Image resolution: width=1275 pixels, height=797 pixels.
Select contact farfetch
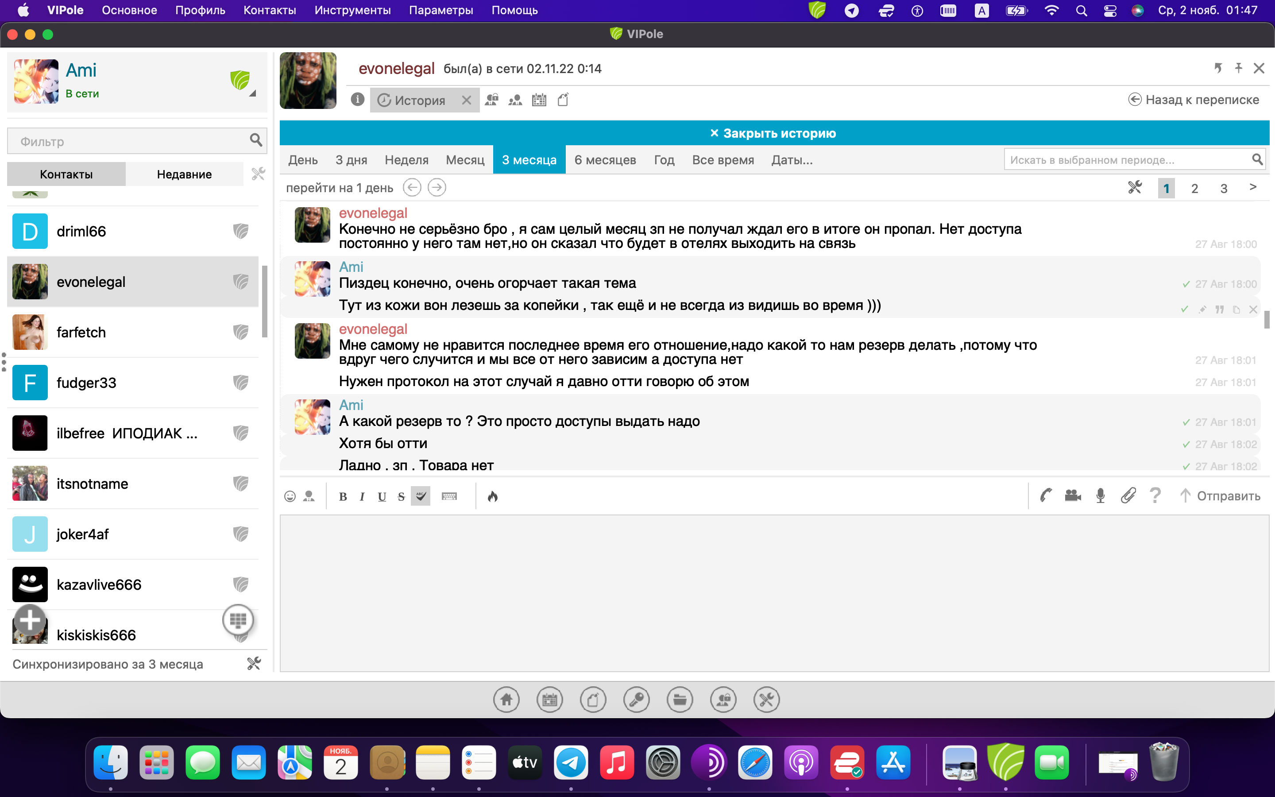coord(133,332)
